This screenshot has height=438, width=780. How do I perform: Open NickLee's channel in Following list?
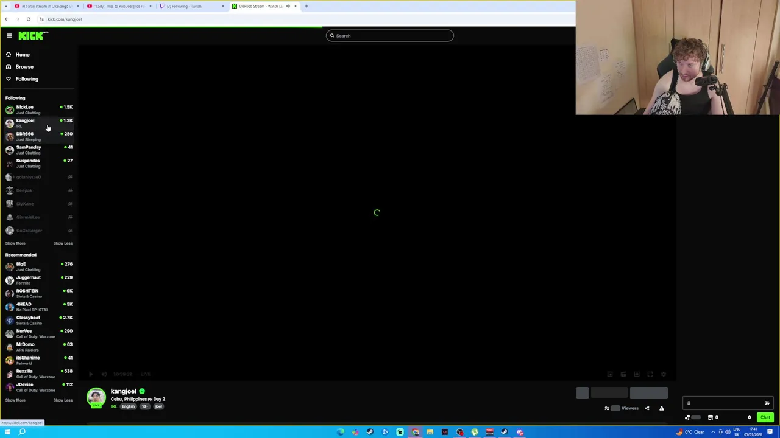coord(39,109)
